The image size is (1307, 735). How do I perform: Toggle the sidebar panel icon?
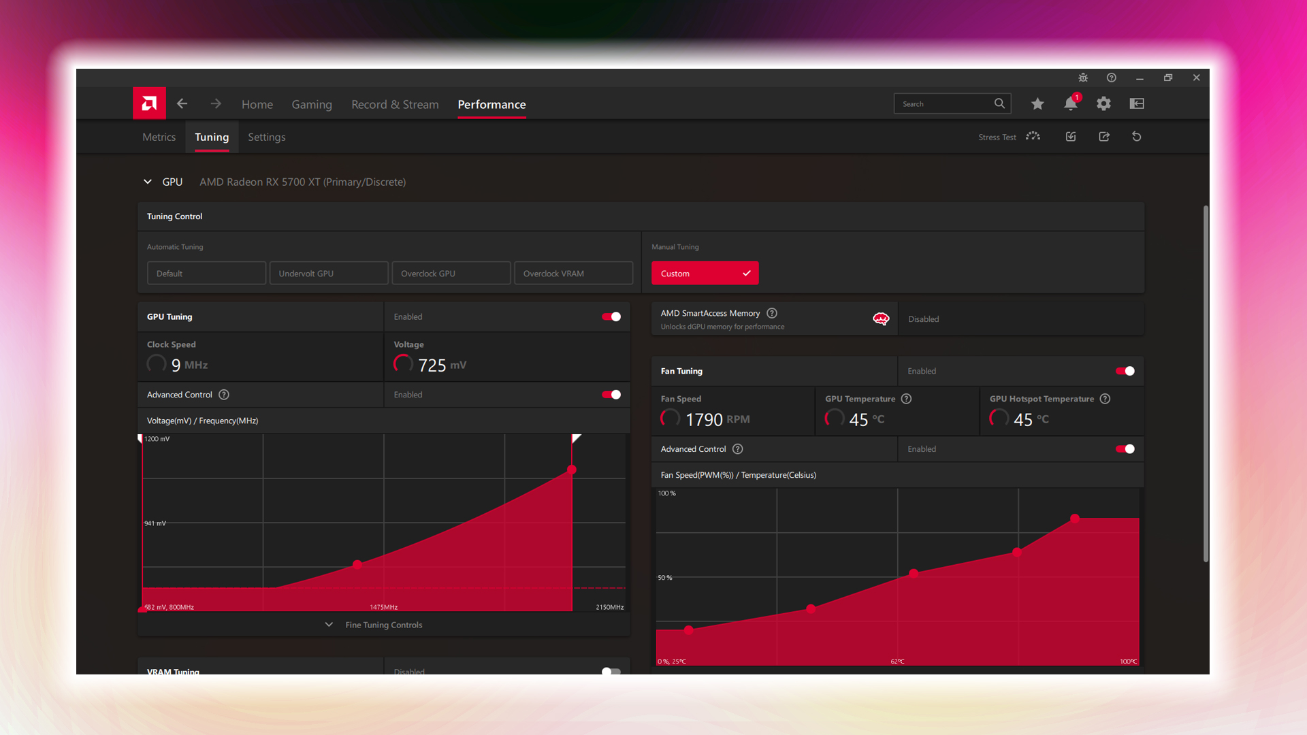1137,103
